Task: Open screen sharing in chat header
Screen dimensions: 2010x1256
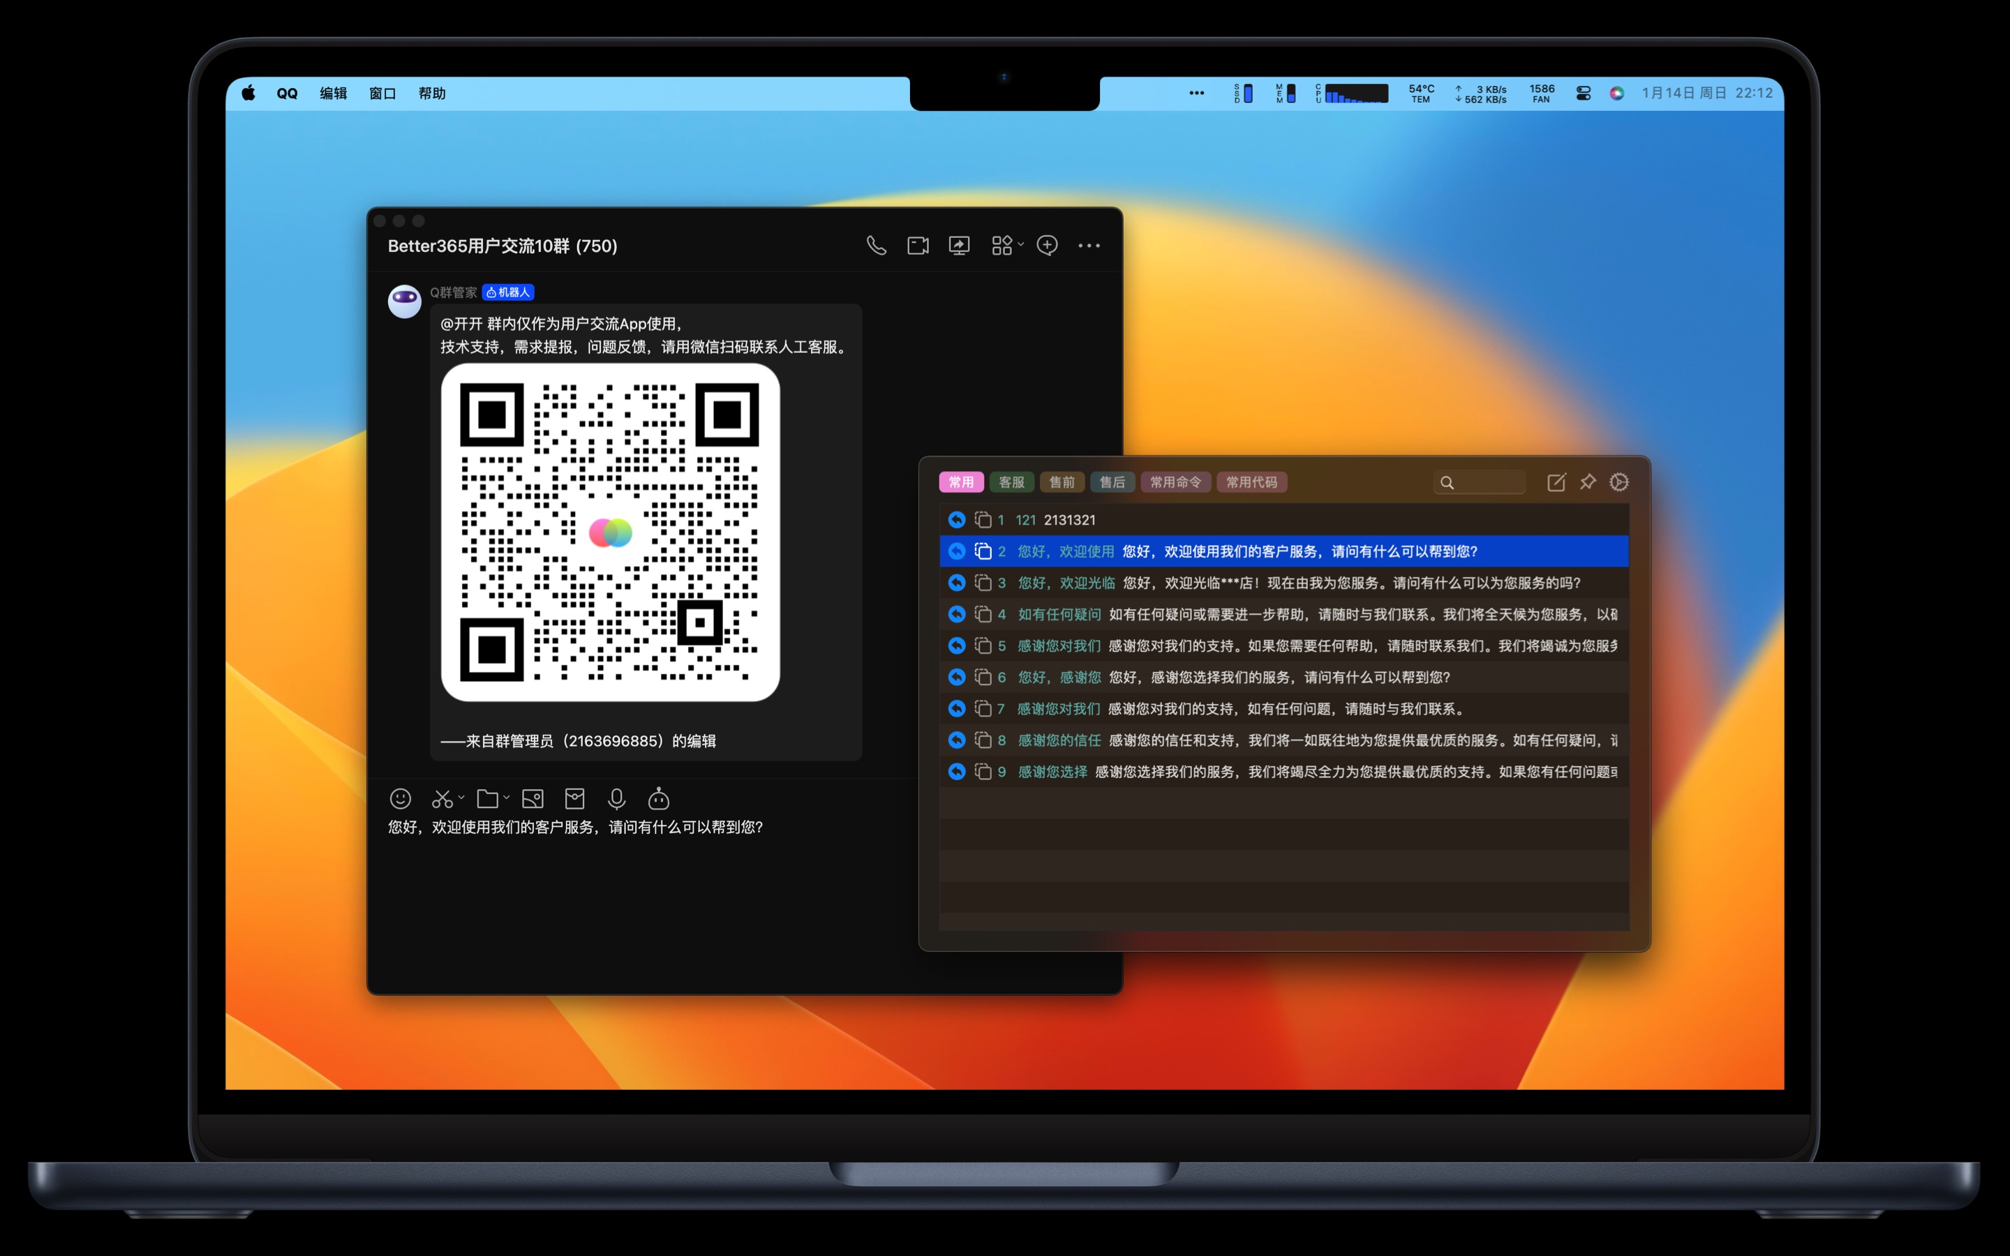Action: (x=960, y=246)
